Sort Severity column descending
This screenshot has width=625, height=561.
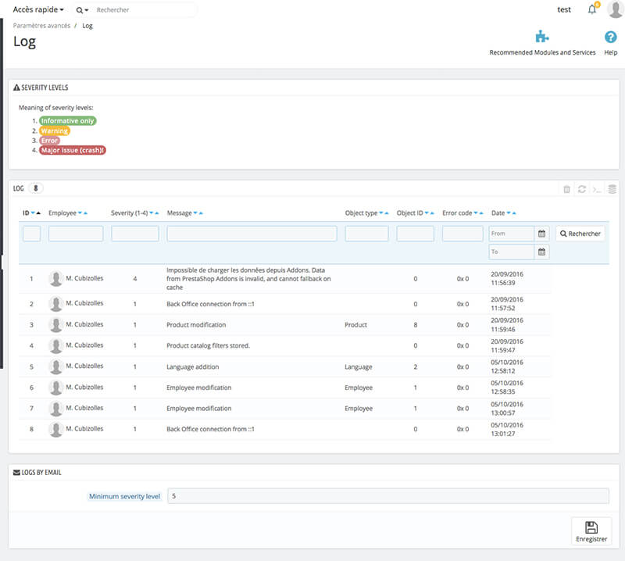(150, 213)
